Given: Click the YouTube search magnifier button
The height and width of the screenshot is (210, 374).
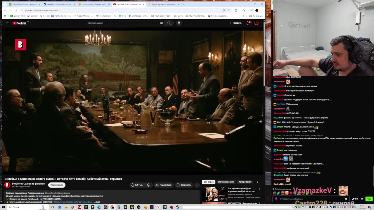Looking at the screenshot, I should pyautogui.click(x=169, y=23).
